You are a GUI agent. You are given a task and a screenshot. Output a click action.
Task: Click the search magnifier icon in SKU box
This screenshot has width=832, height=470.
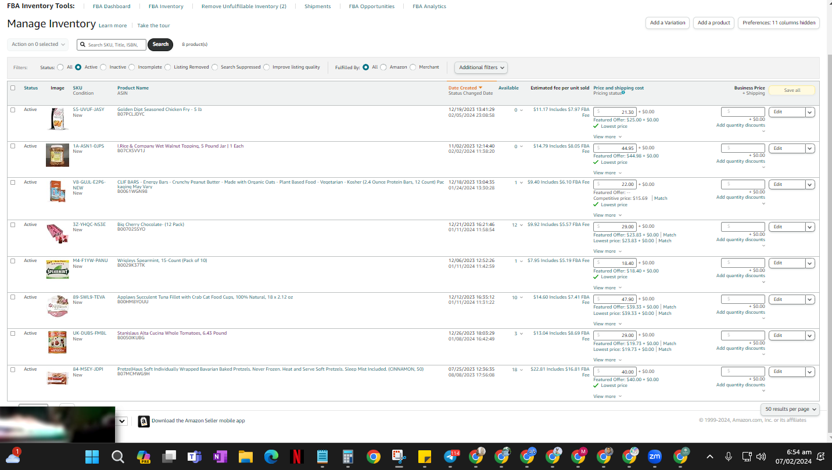(84, 44)
